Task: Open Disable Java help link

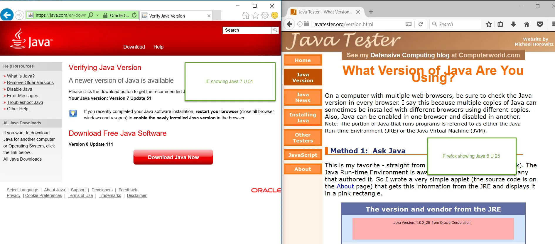Action: [x=20, y=89]
